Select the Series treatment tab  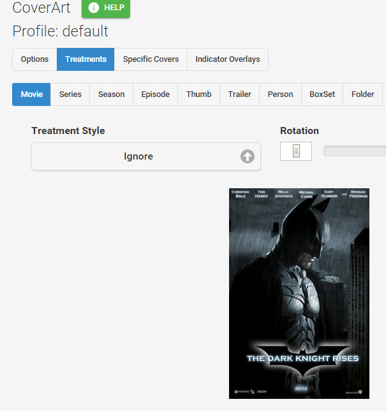(70, 94)
